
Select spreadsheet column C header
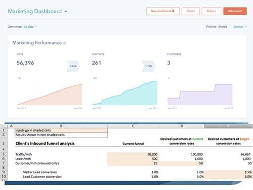click(133, 126)
